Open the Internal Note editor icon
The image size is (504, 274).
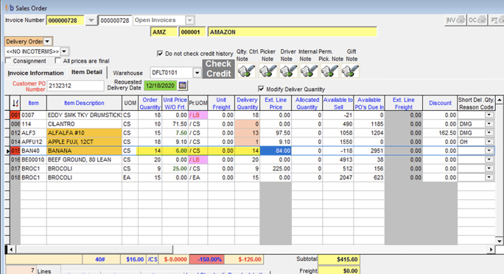309,71
